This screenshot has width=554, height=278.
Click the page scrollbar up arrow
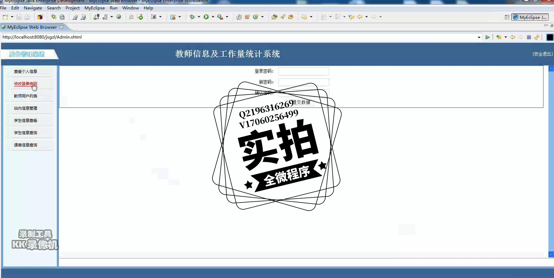(x=551, y=69)
